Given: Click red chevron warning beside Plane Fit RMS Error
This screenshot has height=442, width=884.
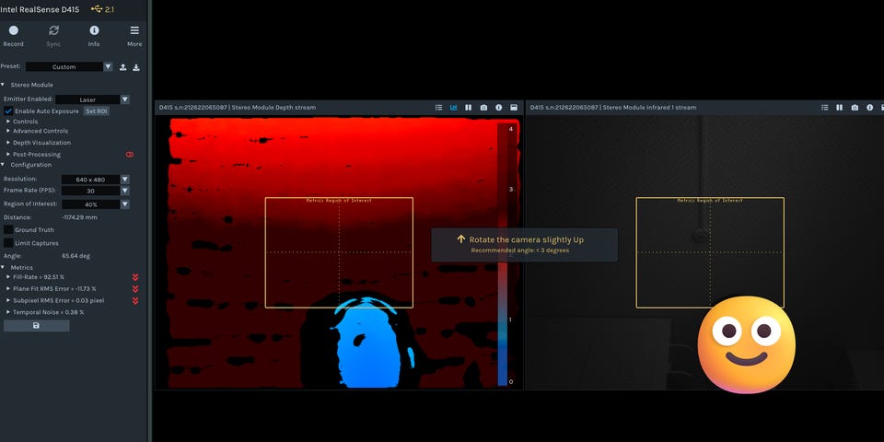Looking at the screenshot, I should coord(135,289).
